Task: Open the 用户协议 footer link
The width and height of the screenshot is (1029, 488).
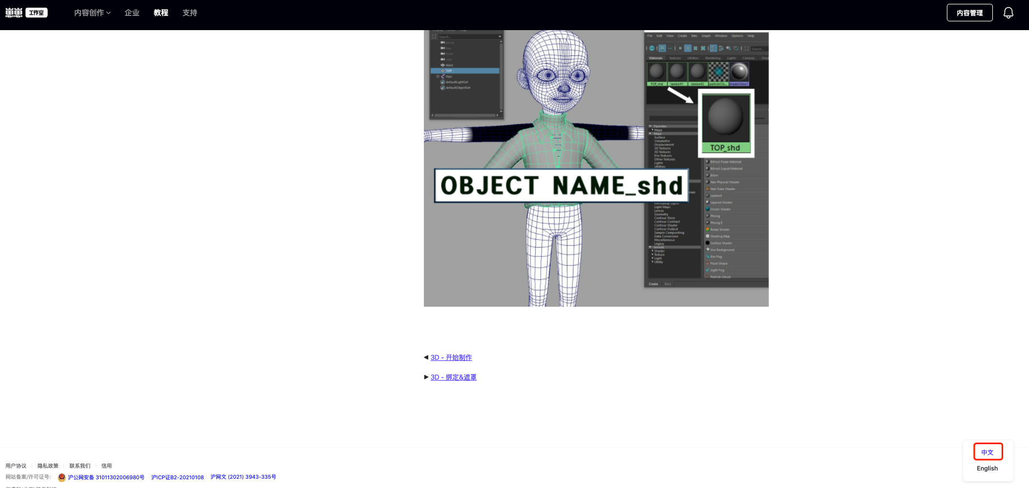Action: 16,466
